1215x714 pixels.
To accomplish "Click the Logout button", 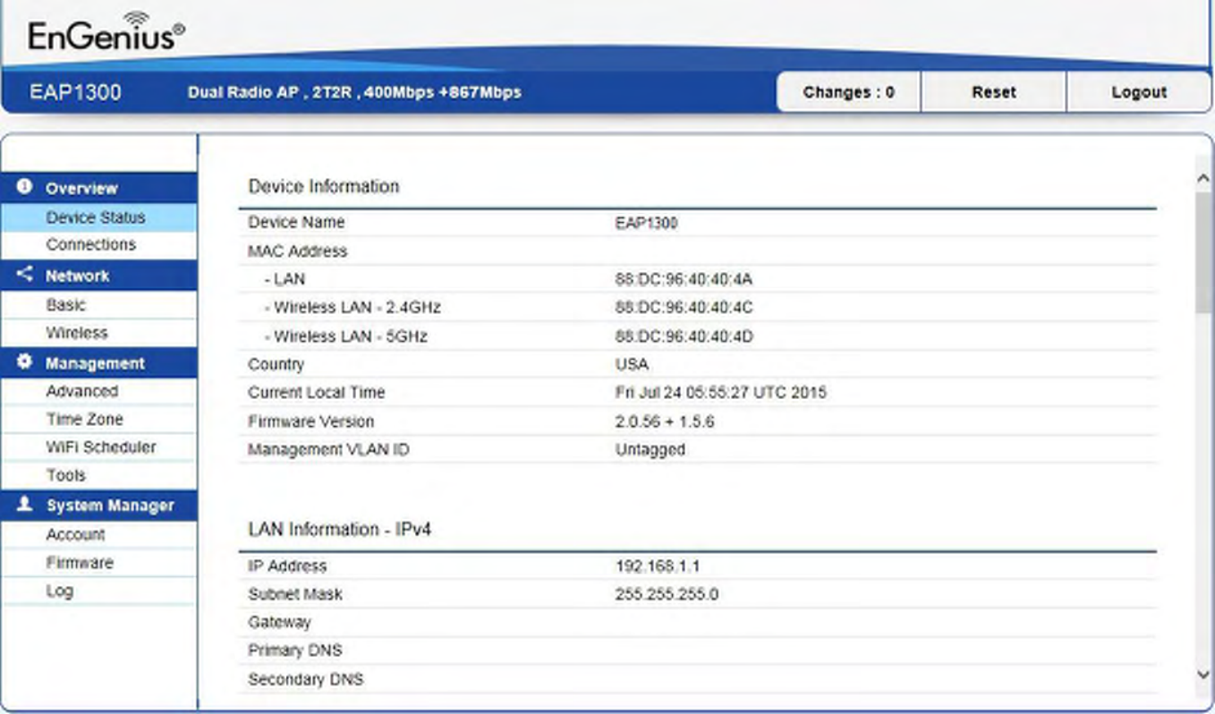I will 1138,92.
